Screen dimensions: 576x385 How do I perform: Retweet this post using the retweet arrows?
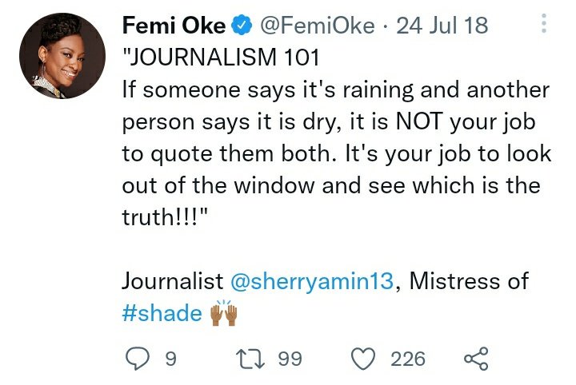click(250, 359)
